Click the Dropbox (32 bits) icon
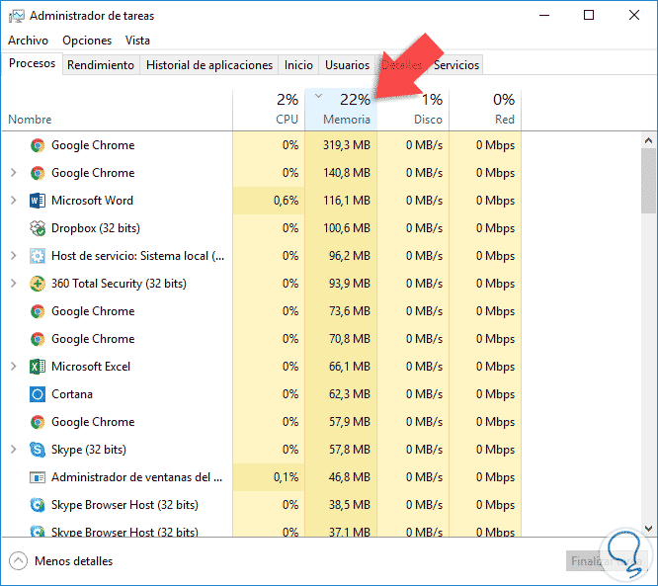Image resolution: width=658 pixels, height=586 pixels. 38,228
